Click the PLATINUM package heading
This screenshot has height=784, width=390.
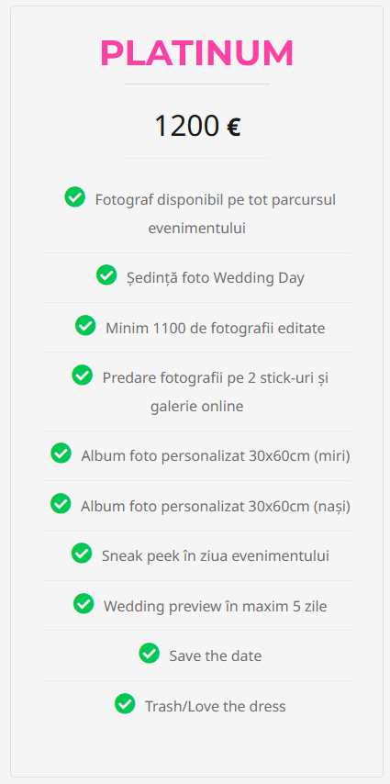(196, 52)
